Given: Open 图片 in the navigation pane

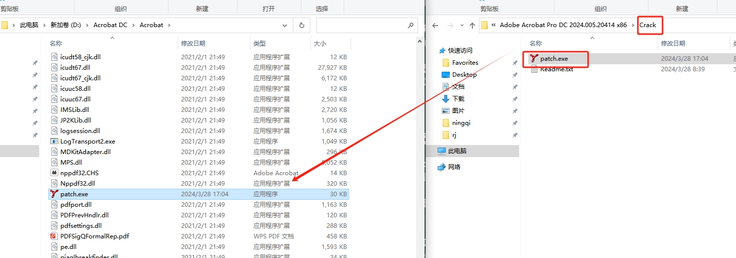Looking at the screenshot, I should tap(458, 110).
